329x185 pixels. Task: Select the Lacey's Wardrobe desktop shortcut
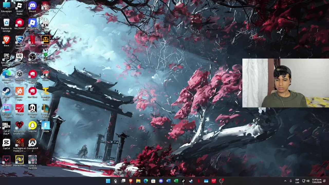[32, 162]
